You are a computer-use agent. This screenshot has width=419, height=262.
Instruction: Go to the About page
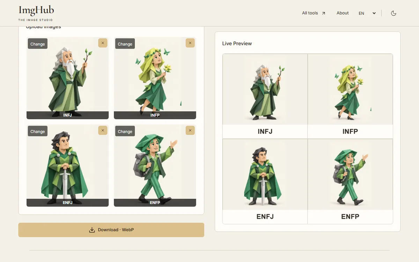click(x=343, y=13)
